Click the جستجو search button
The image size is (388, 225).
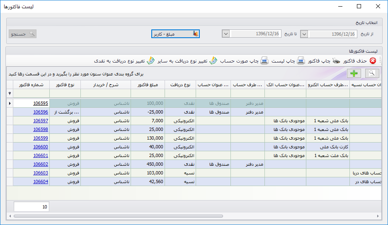coord(22,34)
